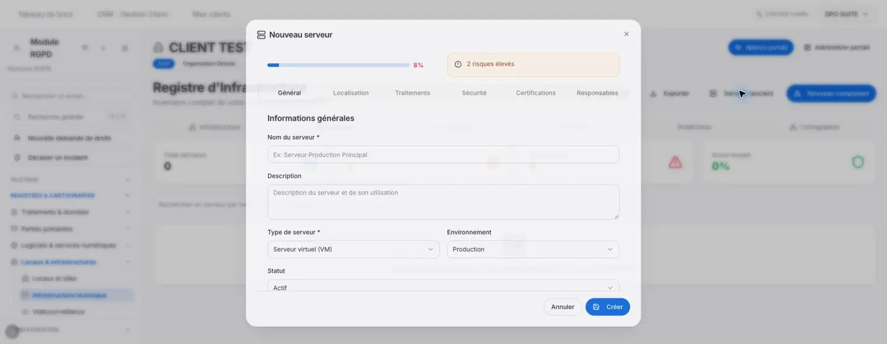Click the Cartographie tab icon in background

[793, 127]
